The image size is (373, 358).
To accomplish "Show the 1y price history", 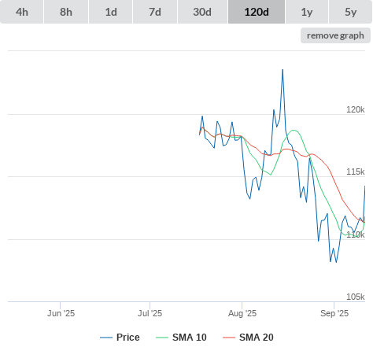I will coord(307,12).
